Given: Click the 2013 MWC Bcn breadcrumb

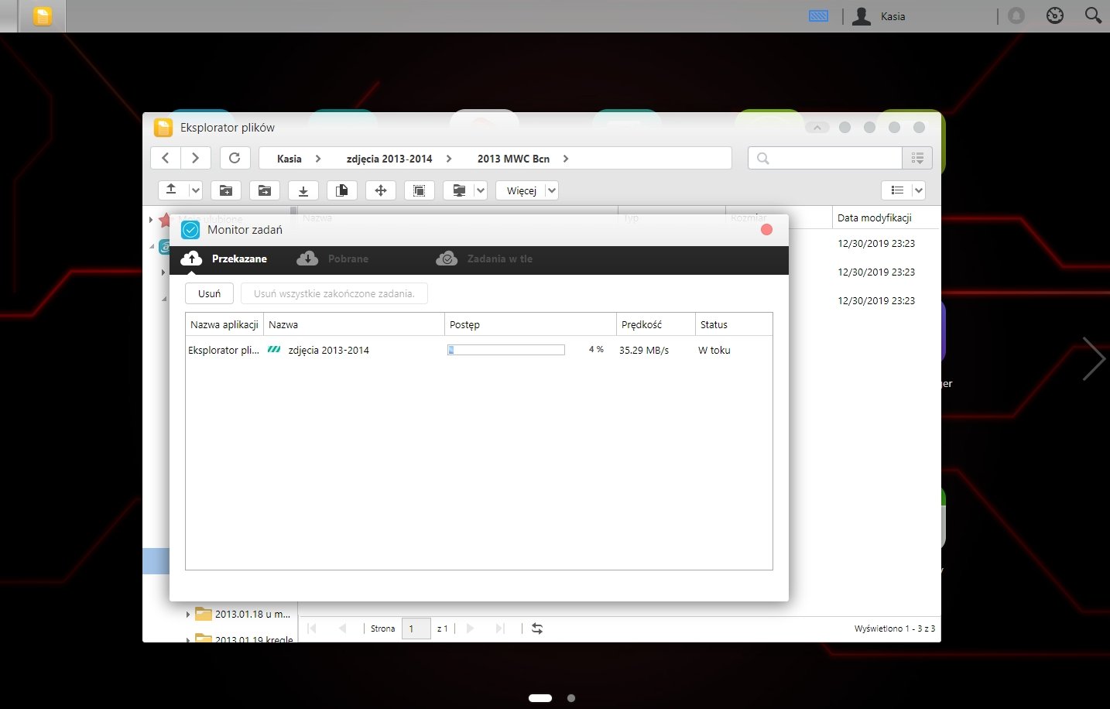Looking at the screenshot, I should tap(513, 159).
